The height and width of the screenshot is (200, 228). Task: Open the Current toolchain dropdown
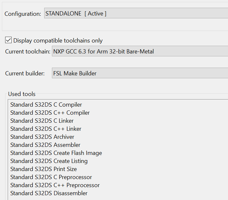140,51
